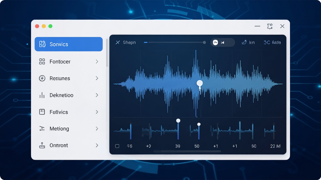Click the Shepn label
321x180 pixels.
[129, 42]
